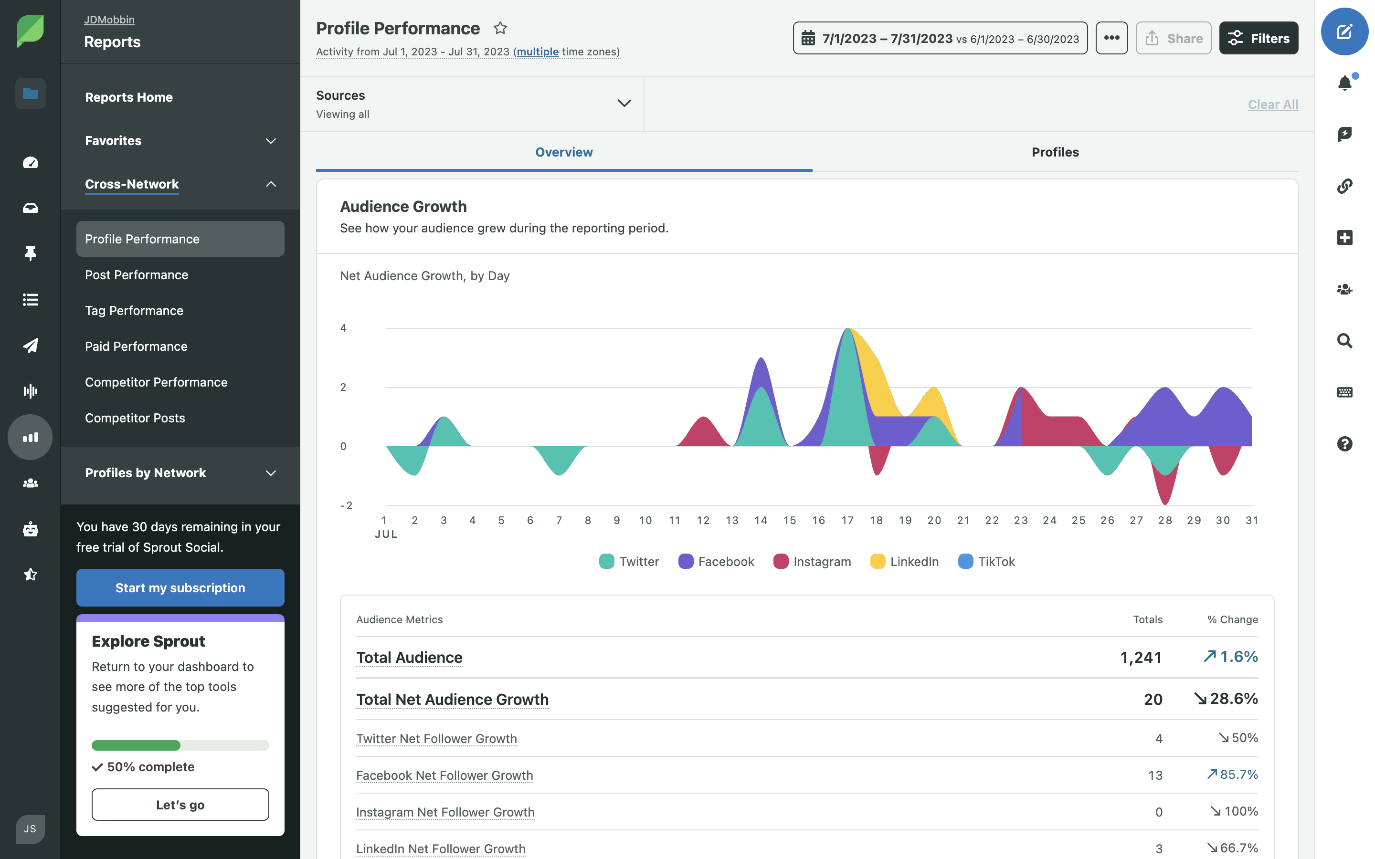Toggle Facebook series in chart legend
Screen dimensions: 1375x859
716,561
